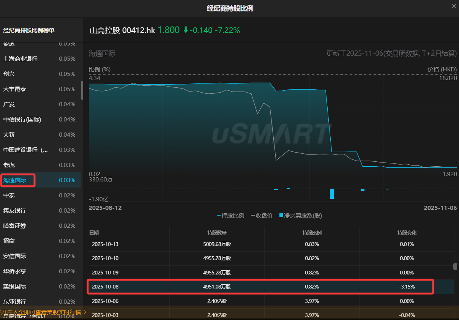Click the 经纪商持股比例榜单 header

29,30
